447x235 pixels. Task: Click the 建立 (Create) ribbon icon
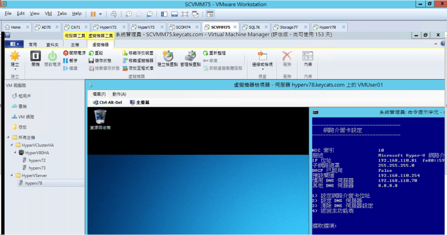click(x=15, y=58)
